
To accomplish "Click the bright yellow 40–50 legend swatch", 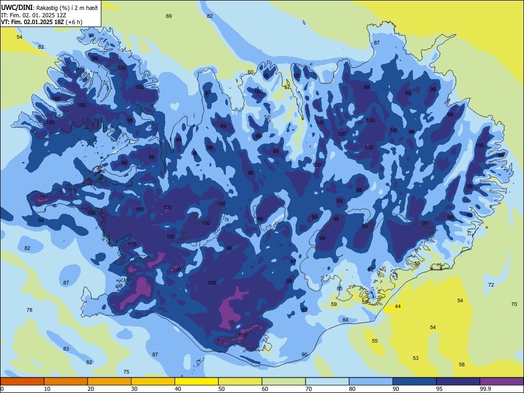I will pos(196,381).
